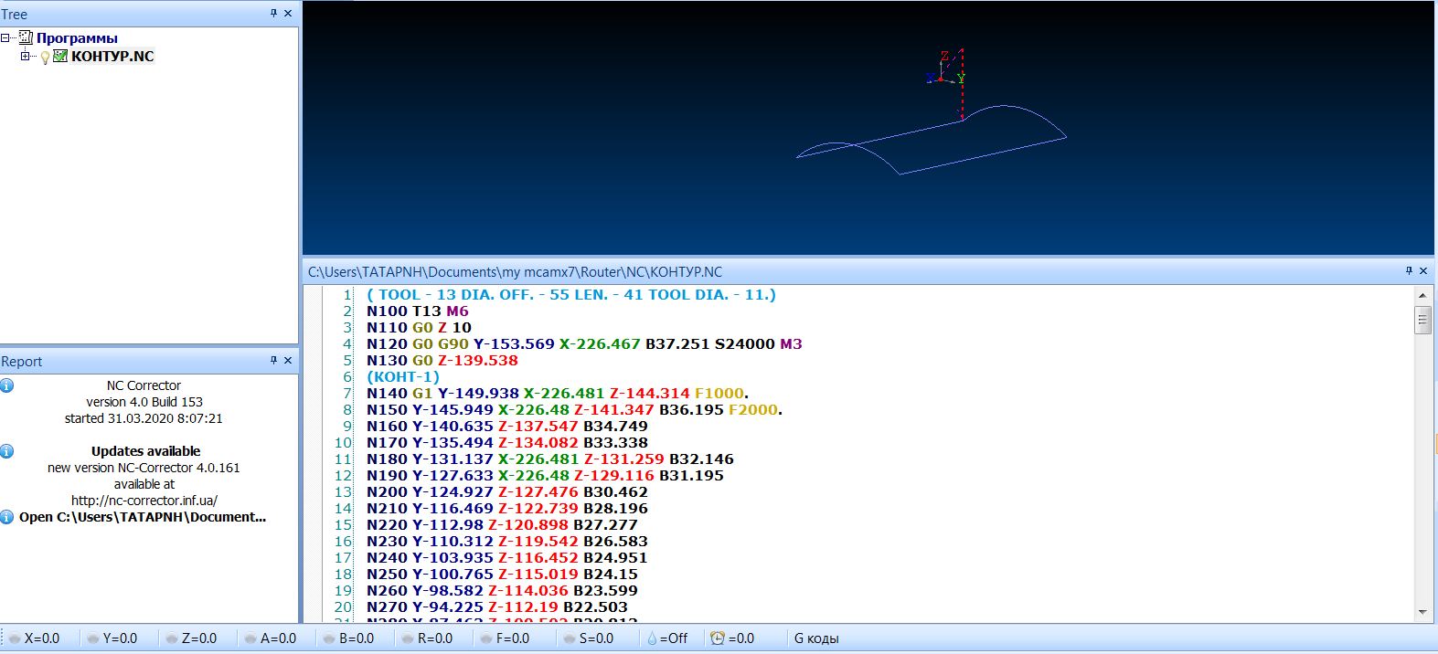Click the coolant drop =Off status icon
The image size is (1438, 654).
(x=667, y=638)
